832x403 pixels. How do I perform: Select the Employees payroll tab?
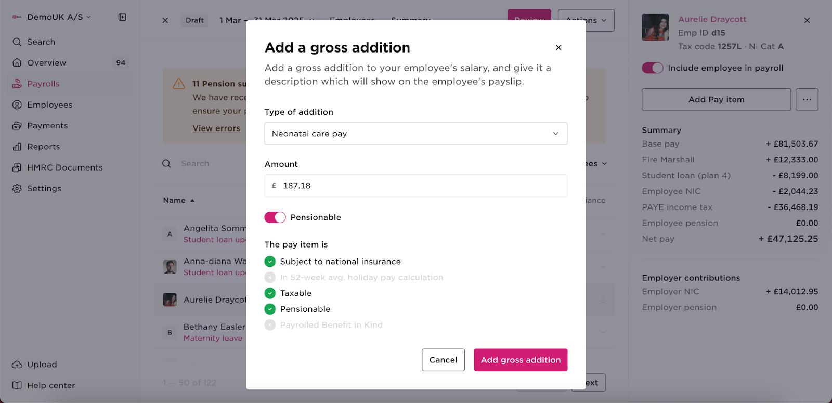tap(353, 20)
